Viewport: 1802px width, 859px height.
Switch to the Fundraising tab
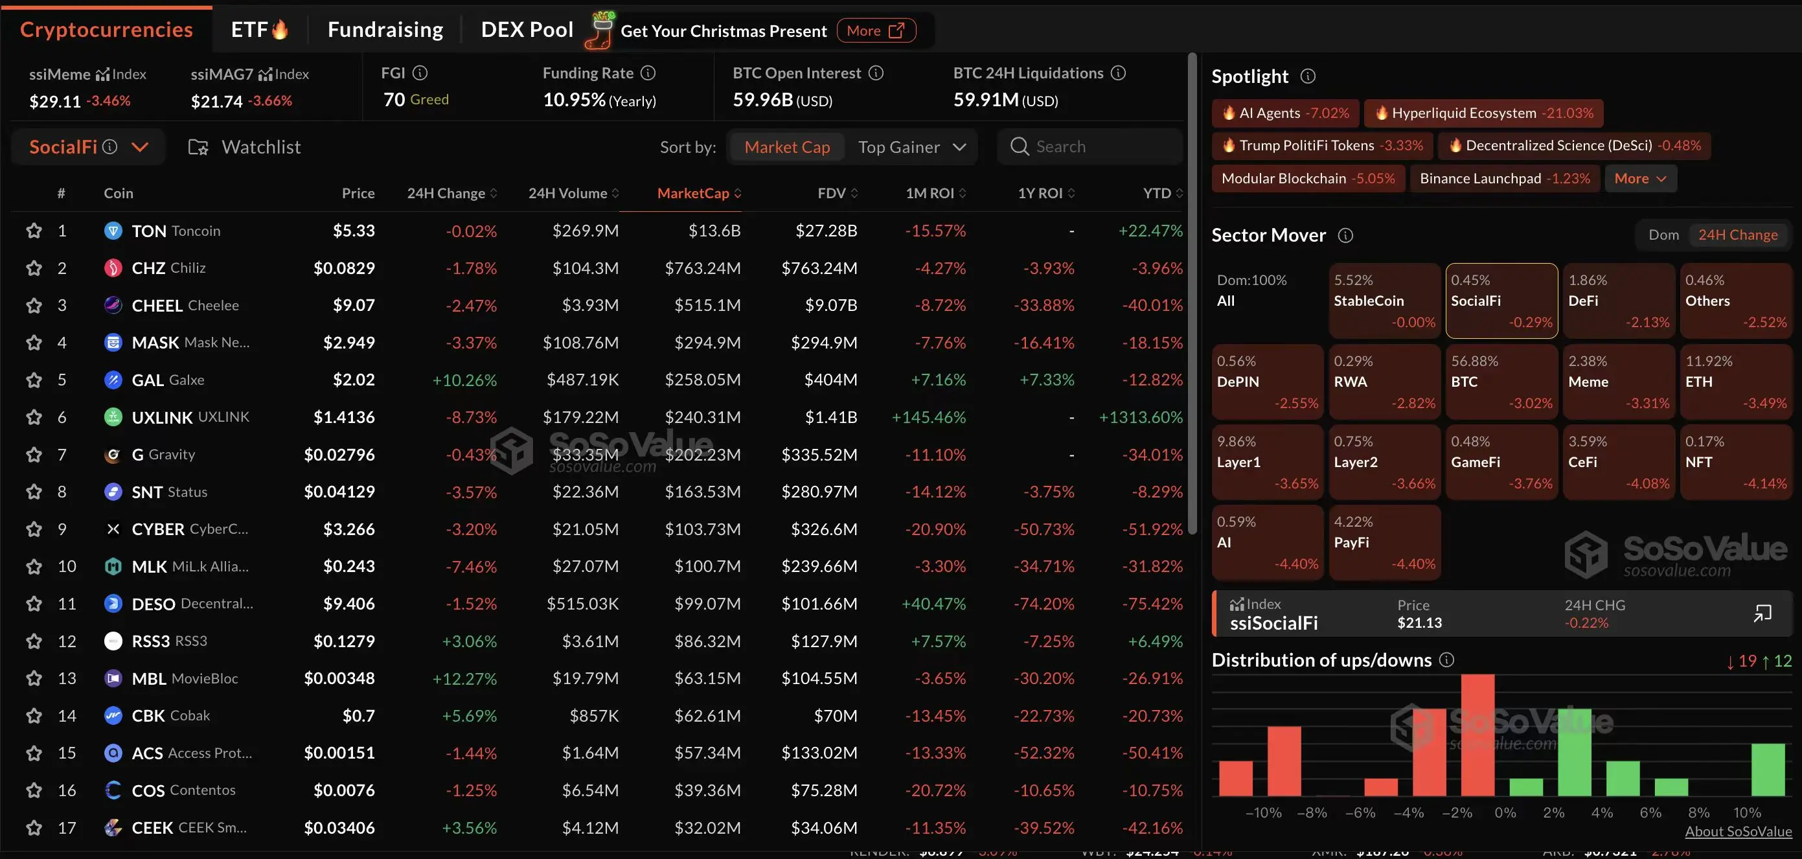tap(385, 29)
